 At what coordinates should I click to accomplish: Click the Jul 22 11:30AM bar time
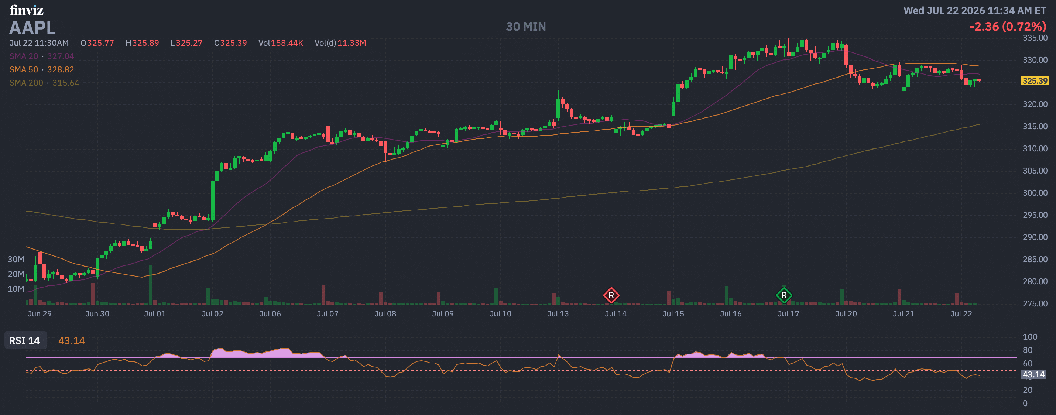click(39, 43)
